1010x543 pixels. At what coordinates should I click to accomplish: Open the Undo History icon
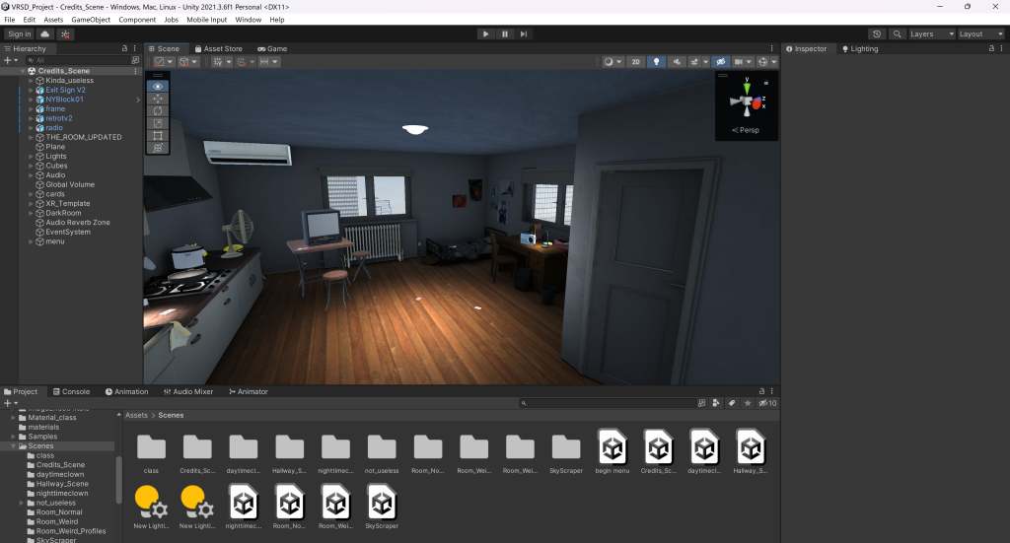coord(877,34)
